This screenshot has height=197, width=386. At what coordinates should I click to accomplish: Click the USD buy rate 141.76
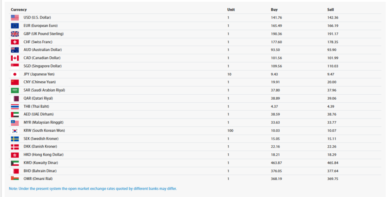[276, 17]
